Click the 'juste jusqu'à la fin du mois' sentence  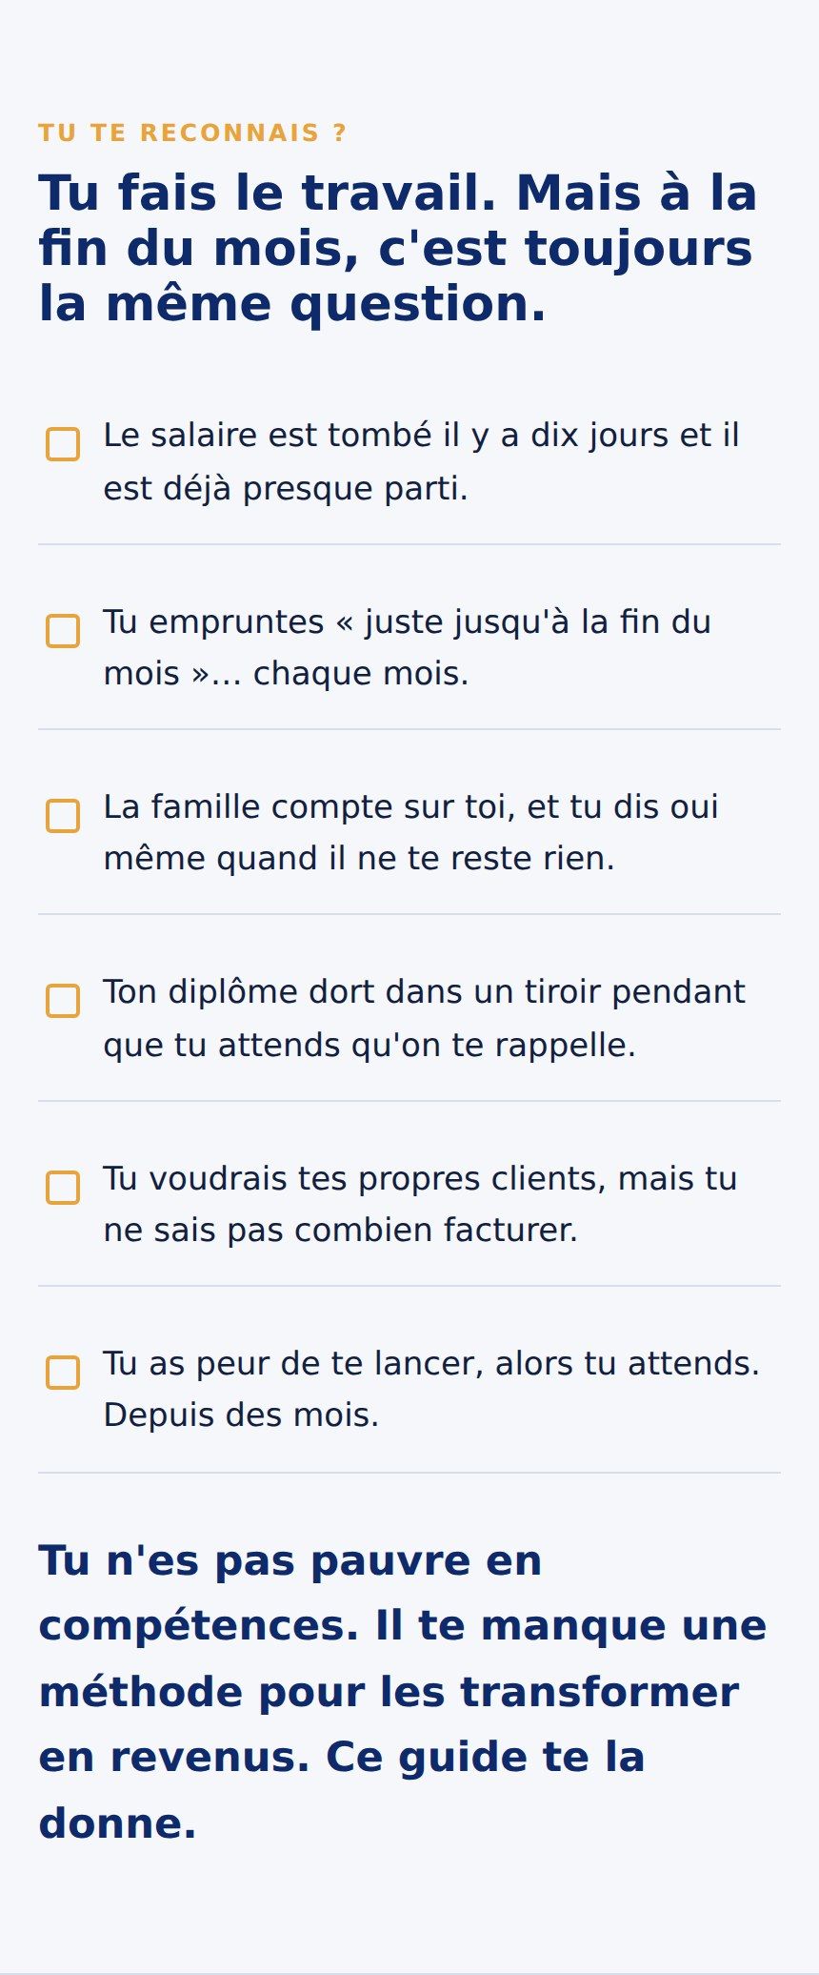click(x=408, y=647)
